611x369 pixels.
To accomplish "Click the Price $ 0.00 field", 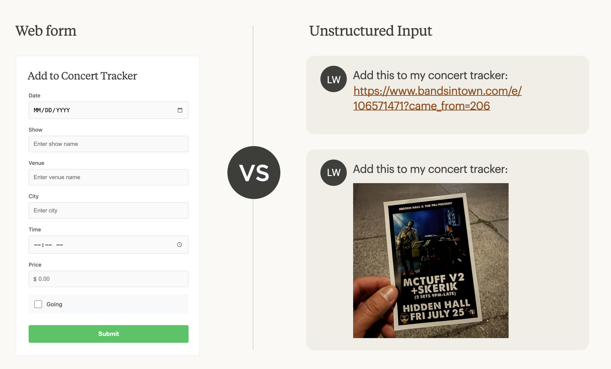I will [x=109, y=279].
